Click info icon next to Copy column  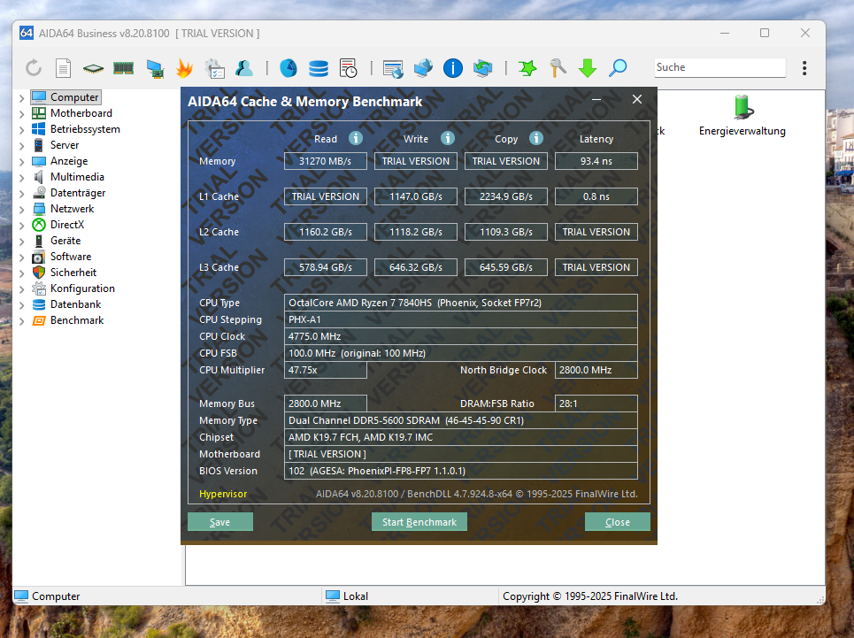[x=536, y=138]
